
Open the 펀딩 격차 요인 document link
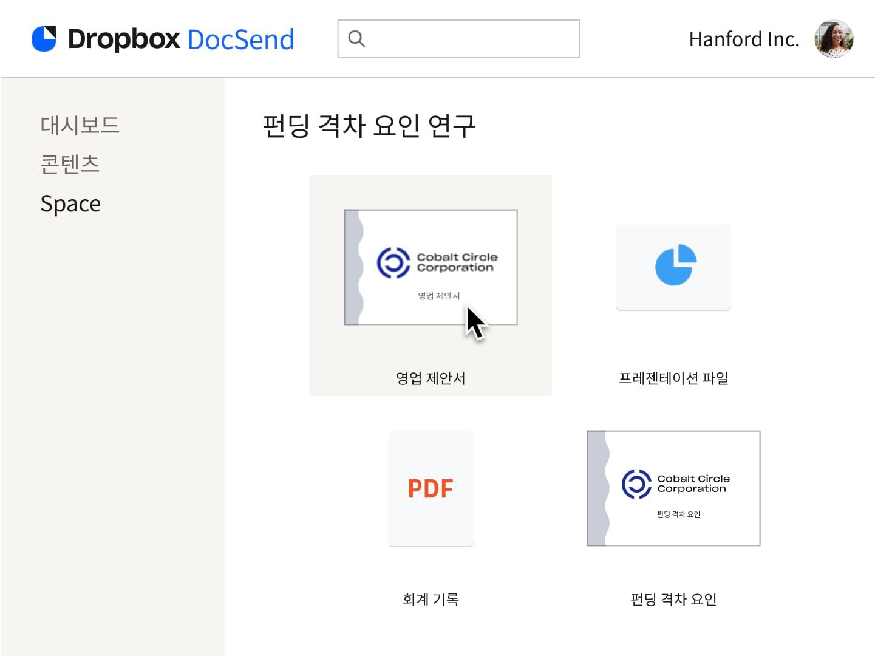pos(673,599)
